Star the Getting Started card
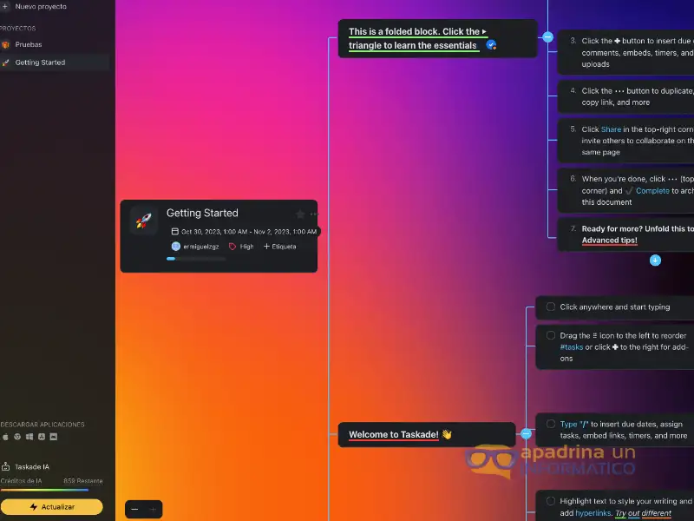Viewport: 694px width, 521px height. click(x=300, y=214)
